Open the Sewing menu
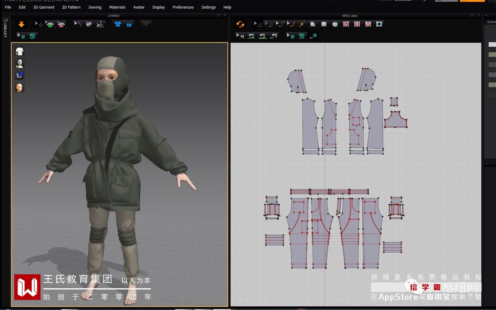This screenshot has height=310, width=496. 95,7
